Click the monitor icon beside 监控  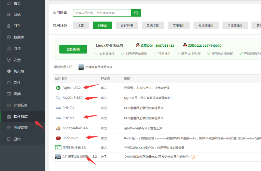click(9, 49)
